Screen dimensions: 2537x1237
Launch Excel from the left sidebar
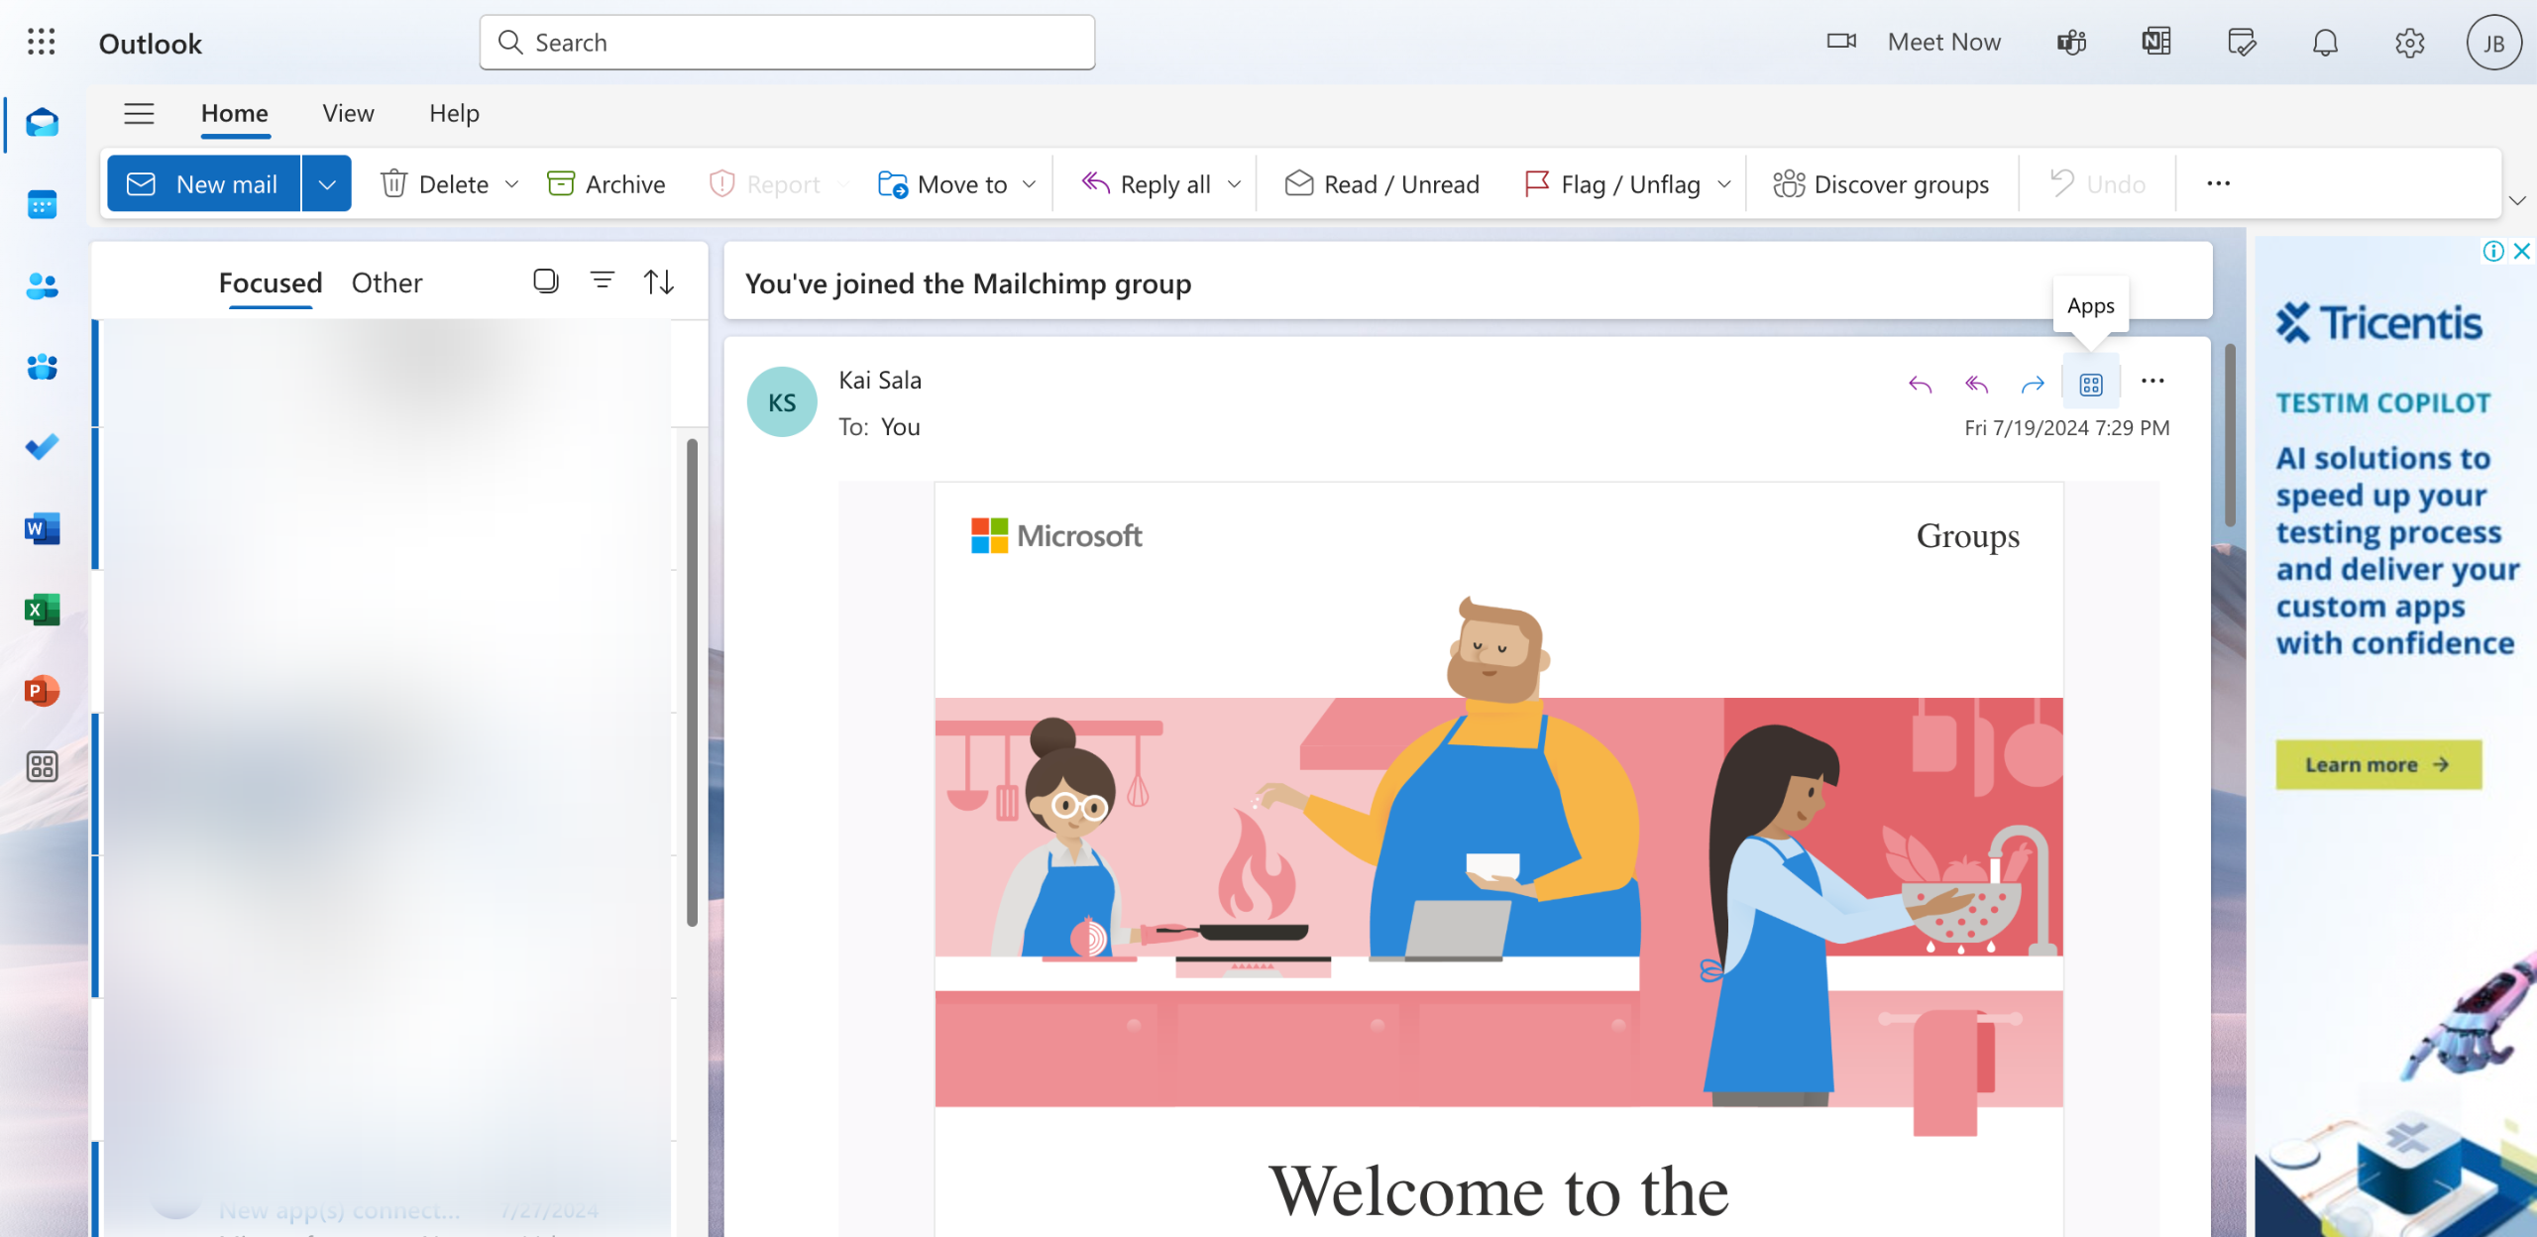[x=42, y=610]
